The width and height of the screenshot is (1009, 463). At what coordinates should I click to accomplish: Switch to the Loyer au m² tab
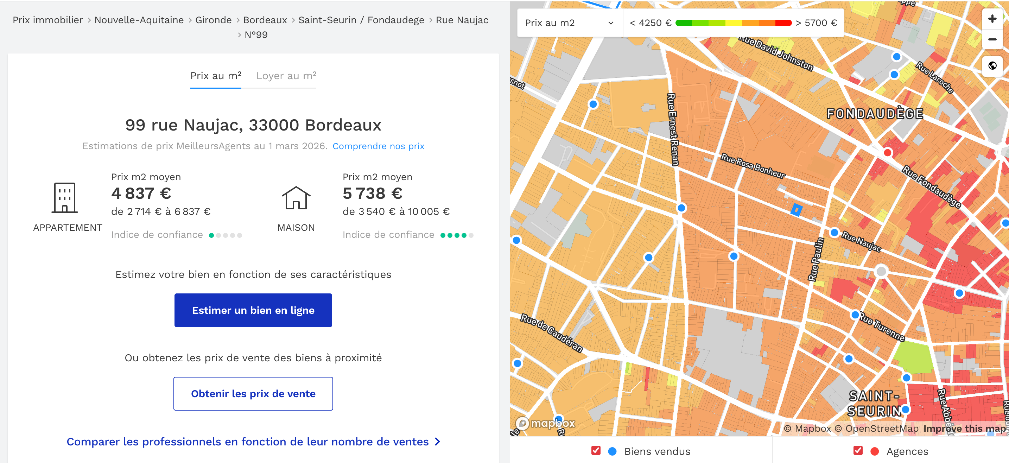286,76
